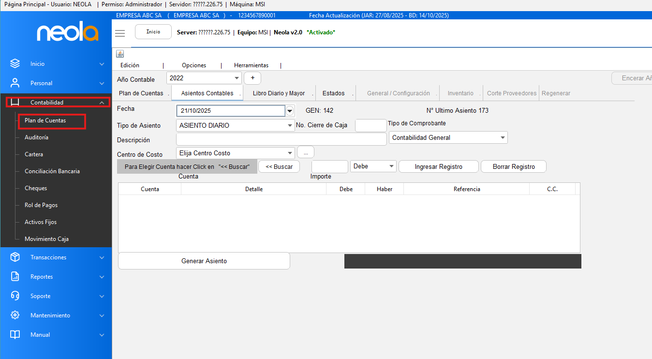
Task: Click the Inicio layers icon in sidebar
Action: point(15,63)
